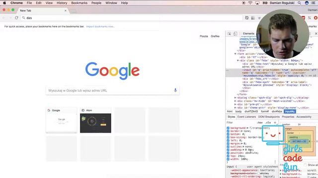Click the Google search input box
The width and height of the screenshot is (318, 178).
[x=113, y=90]
